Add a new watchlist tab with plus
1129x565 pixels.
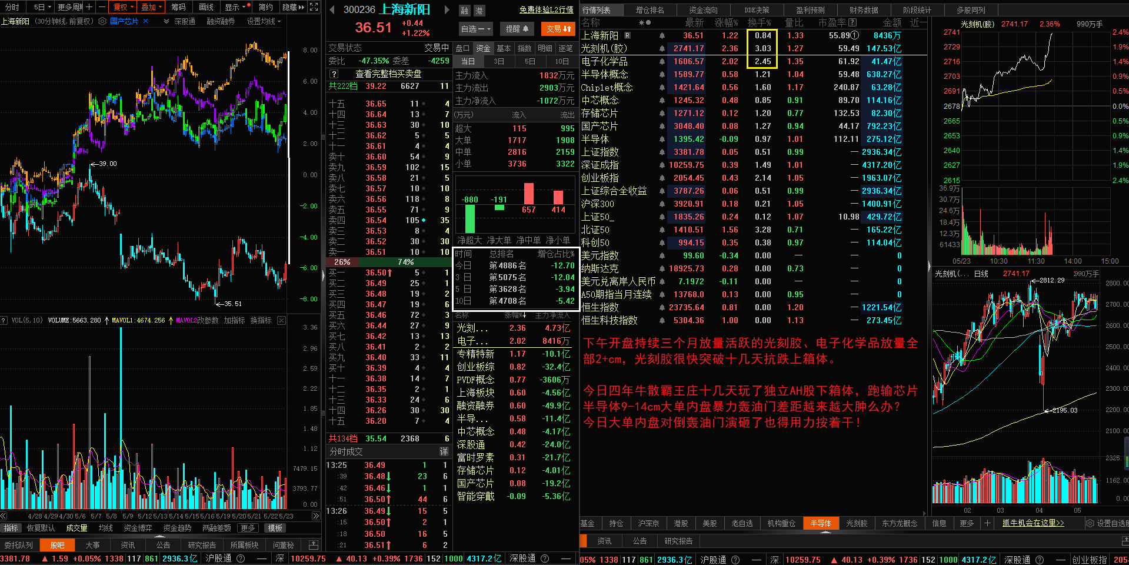[987, 523]
